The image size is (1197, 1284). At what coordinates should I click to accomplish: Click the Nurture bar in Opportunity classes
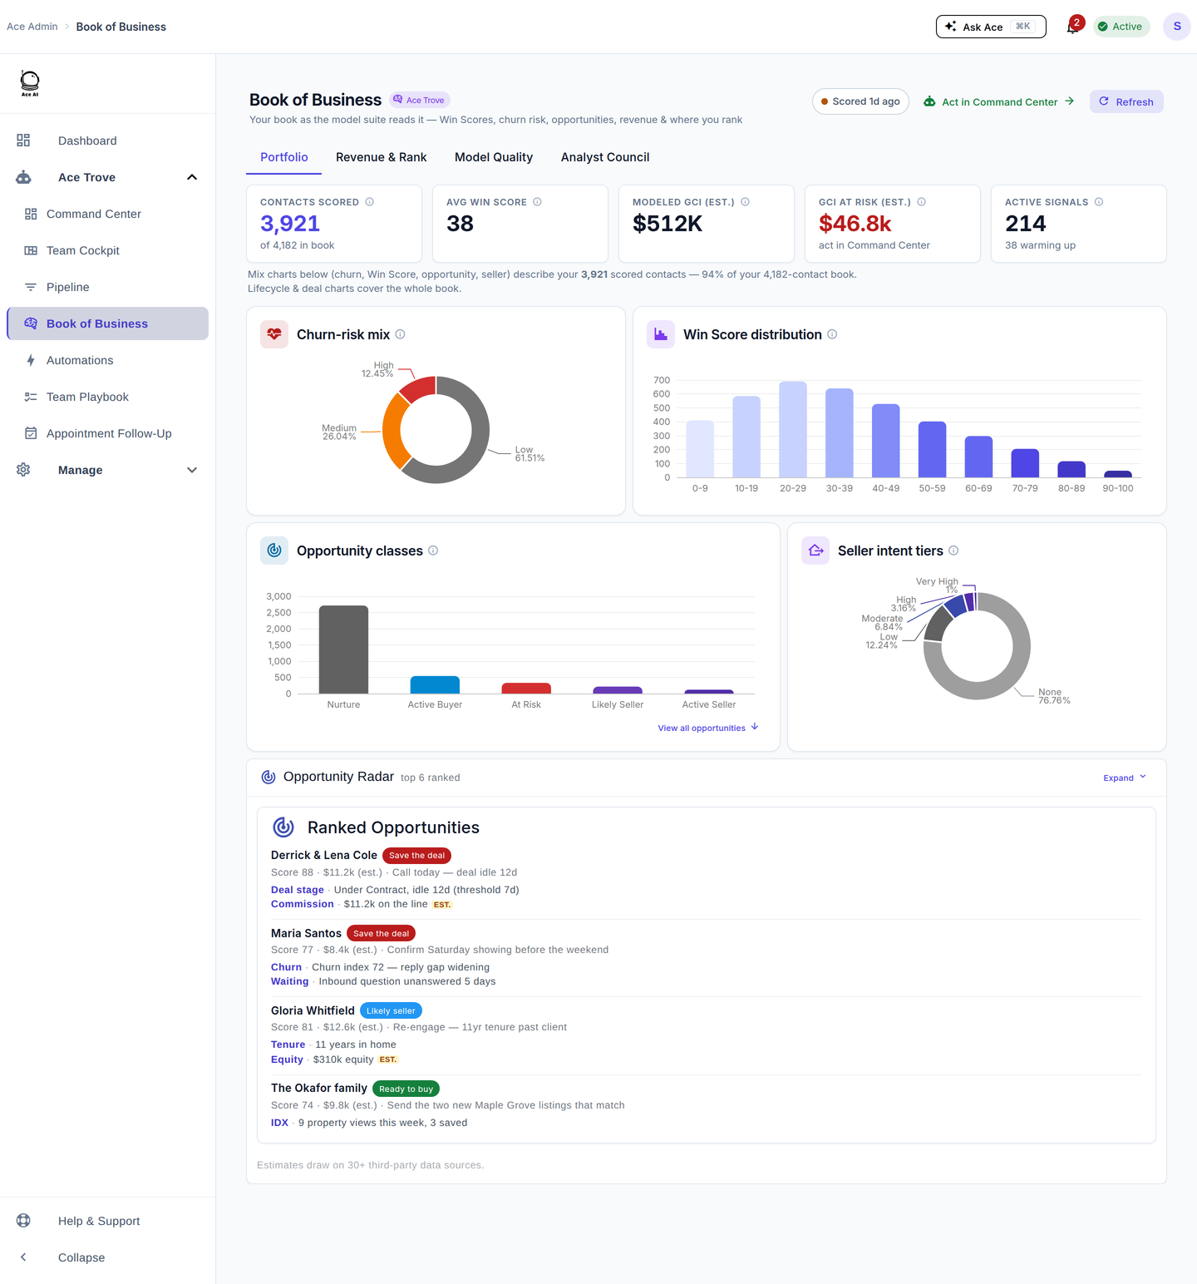point(343,649)
